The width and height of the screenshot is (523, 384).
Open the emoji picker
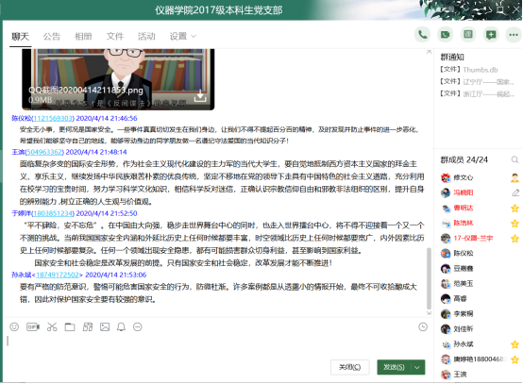[x=14, y=327]
